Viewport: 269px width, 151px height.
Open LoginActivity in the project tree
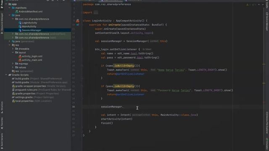[x=29, y=23]
